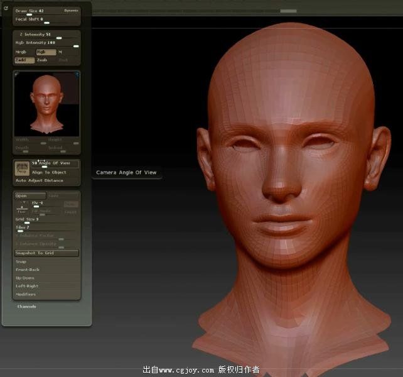
Task: Click the head model preview thumbnail
Action: (x=46, y=102)
